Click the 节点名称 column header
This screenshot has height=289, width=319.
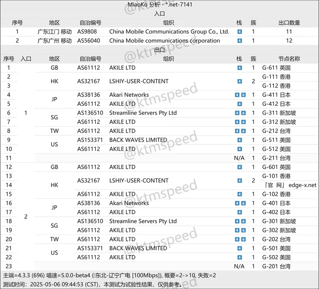coord(289,59)
